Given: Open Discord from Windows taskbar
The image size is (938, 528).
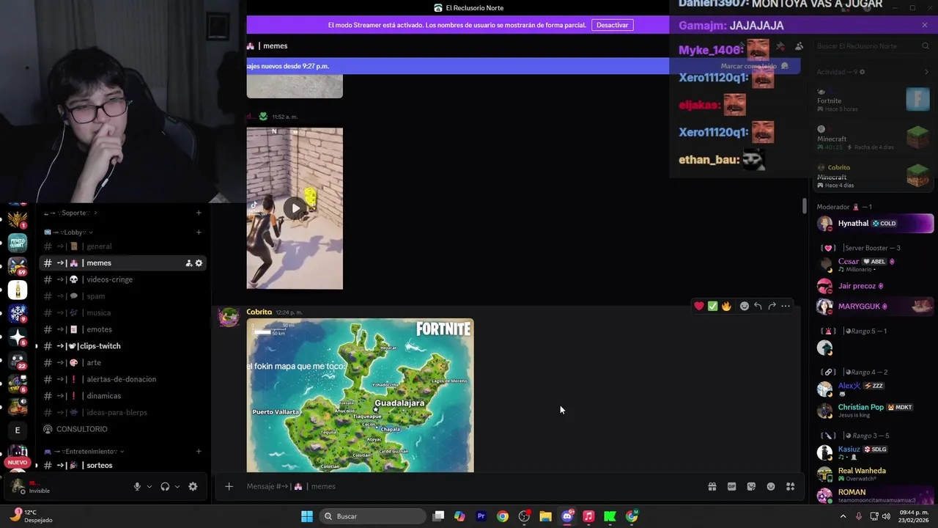Looking at the screenshot, I should [x=567, y=516].
